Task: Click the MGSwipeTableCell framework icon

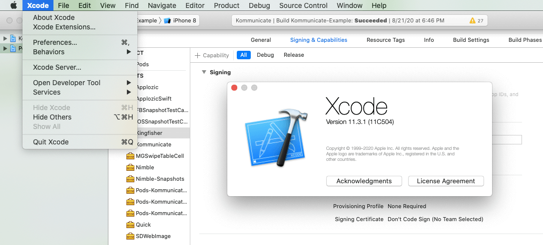Action: pyautogui.click(x=130, y=156)
